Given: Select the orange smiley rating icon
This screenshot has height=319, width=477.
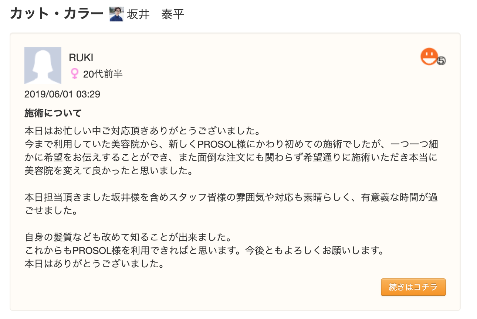Looking at the screenshot, I should tap(429, 56).
